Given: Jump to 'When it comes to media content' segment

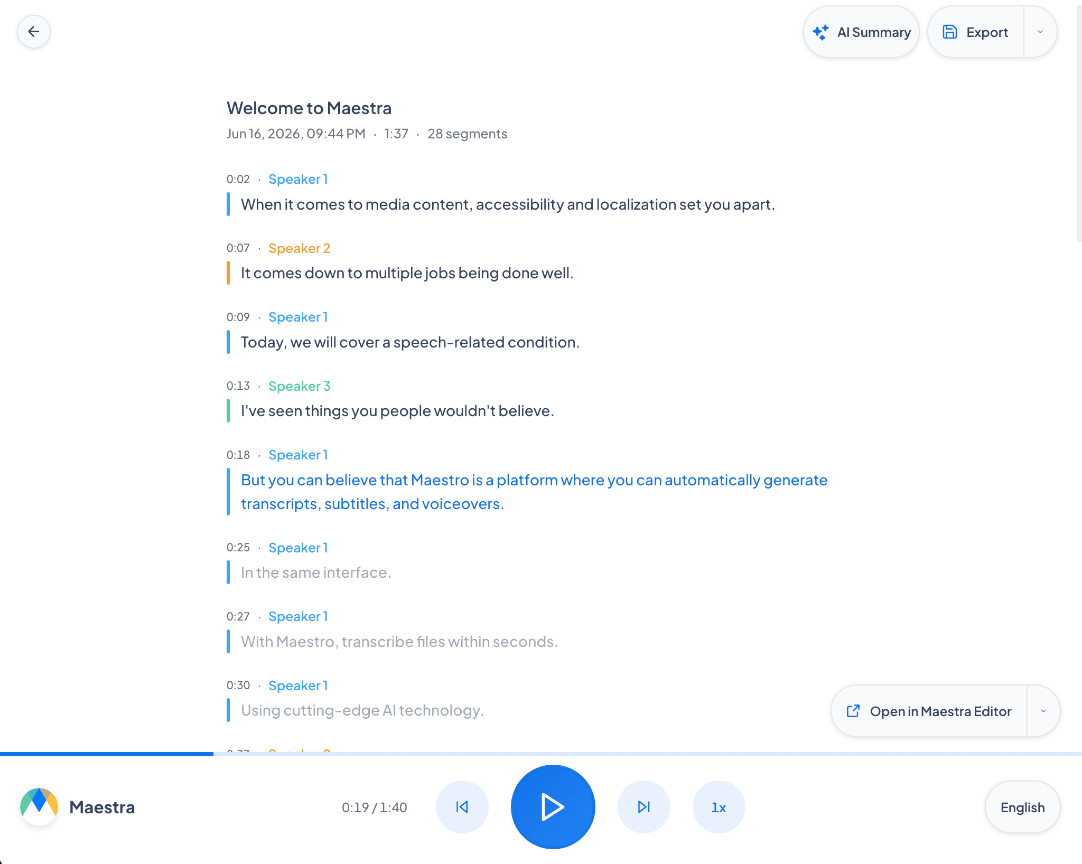Looking at the screenshot, I should tap(508, 204).
